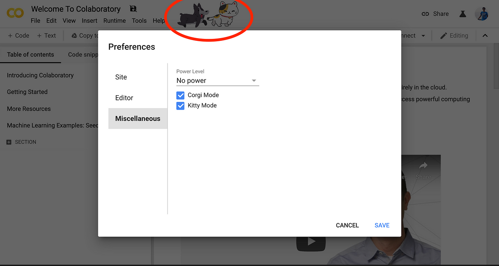Click the SECTION label in contents

tap(25, 142)
